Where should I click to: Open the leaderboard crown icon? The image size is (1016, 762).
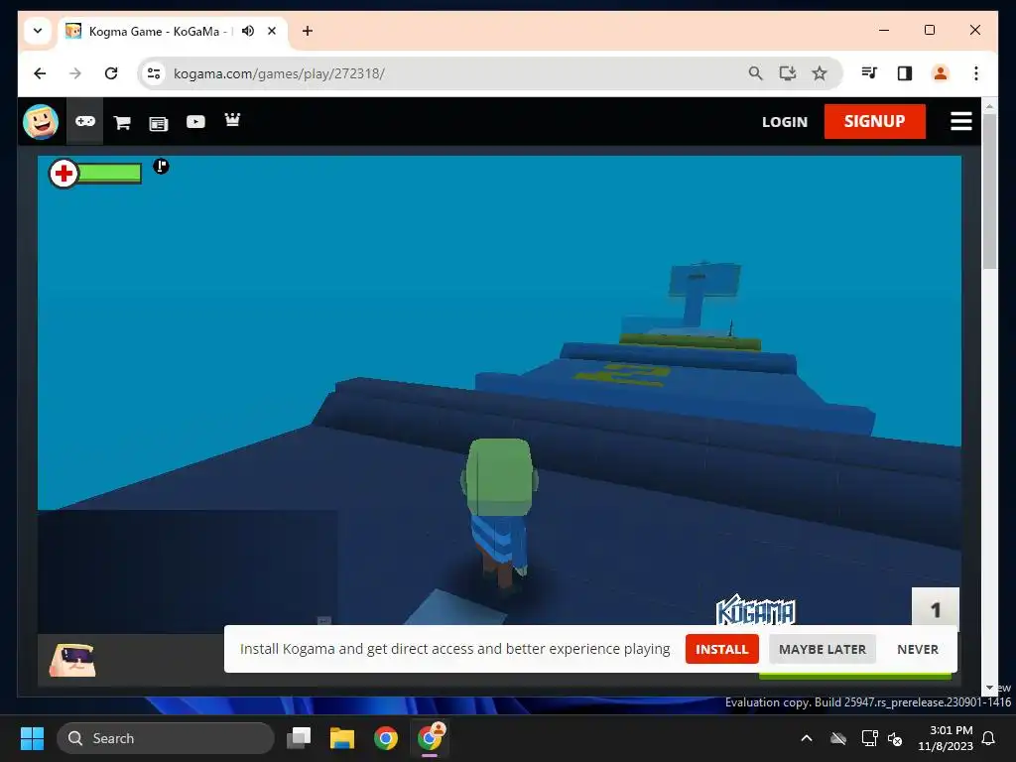232,119
